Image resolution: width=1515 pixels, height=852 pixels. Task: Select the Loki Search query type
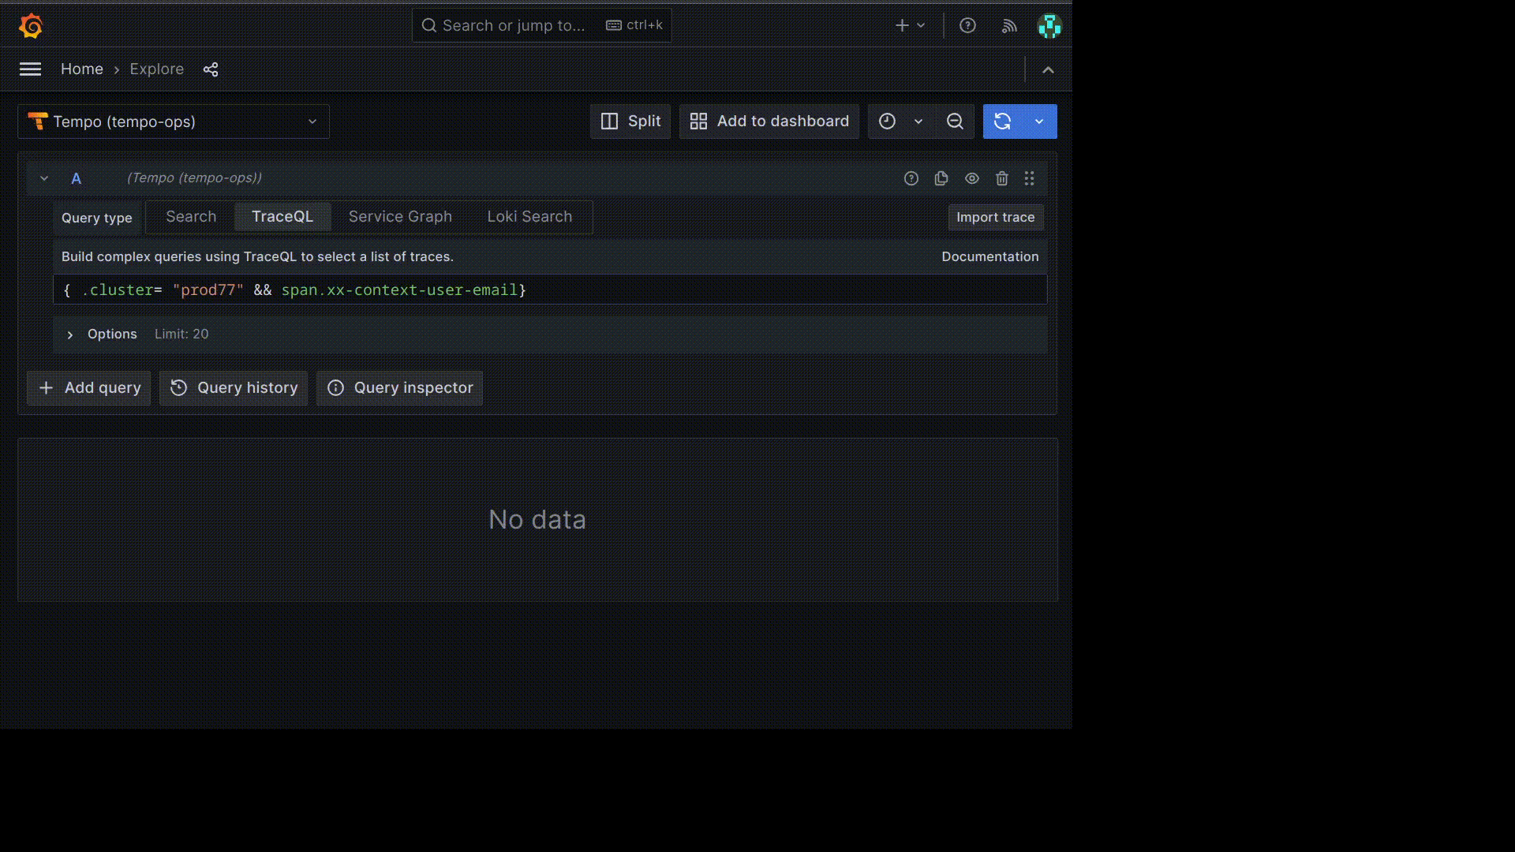coord(529,216)
